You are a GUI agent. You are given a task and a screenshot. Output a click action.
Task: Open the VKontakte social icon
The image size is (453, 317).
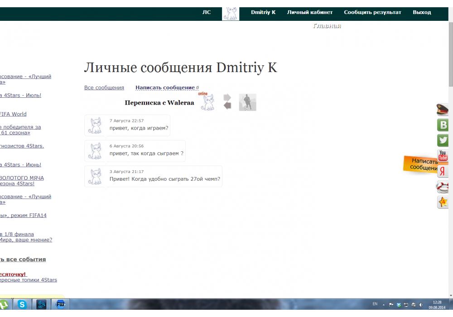[x=443, y=125]
